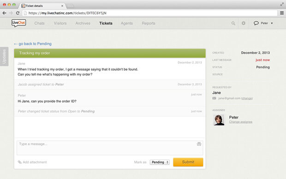Go to the Chats section
The height and width of the screenshot is (179, 286).
pos(39,23)
